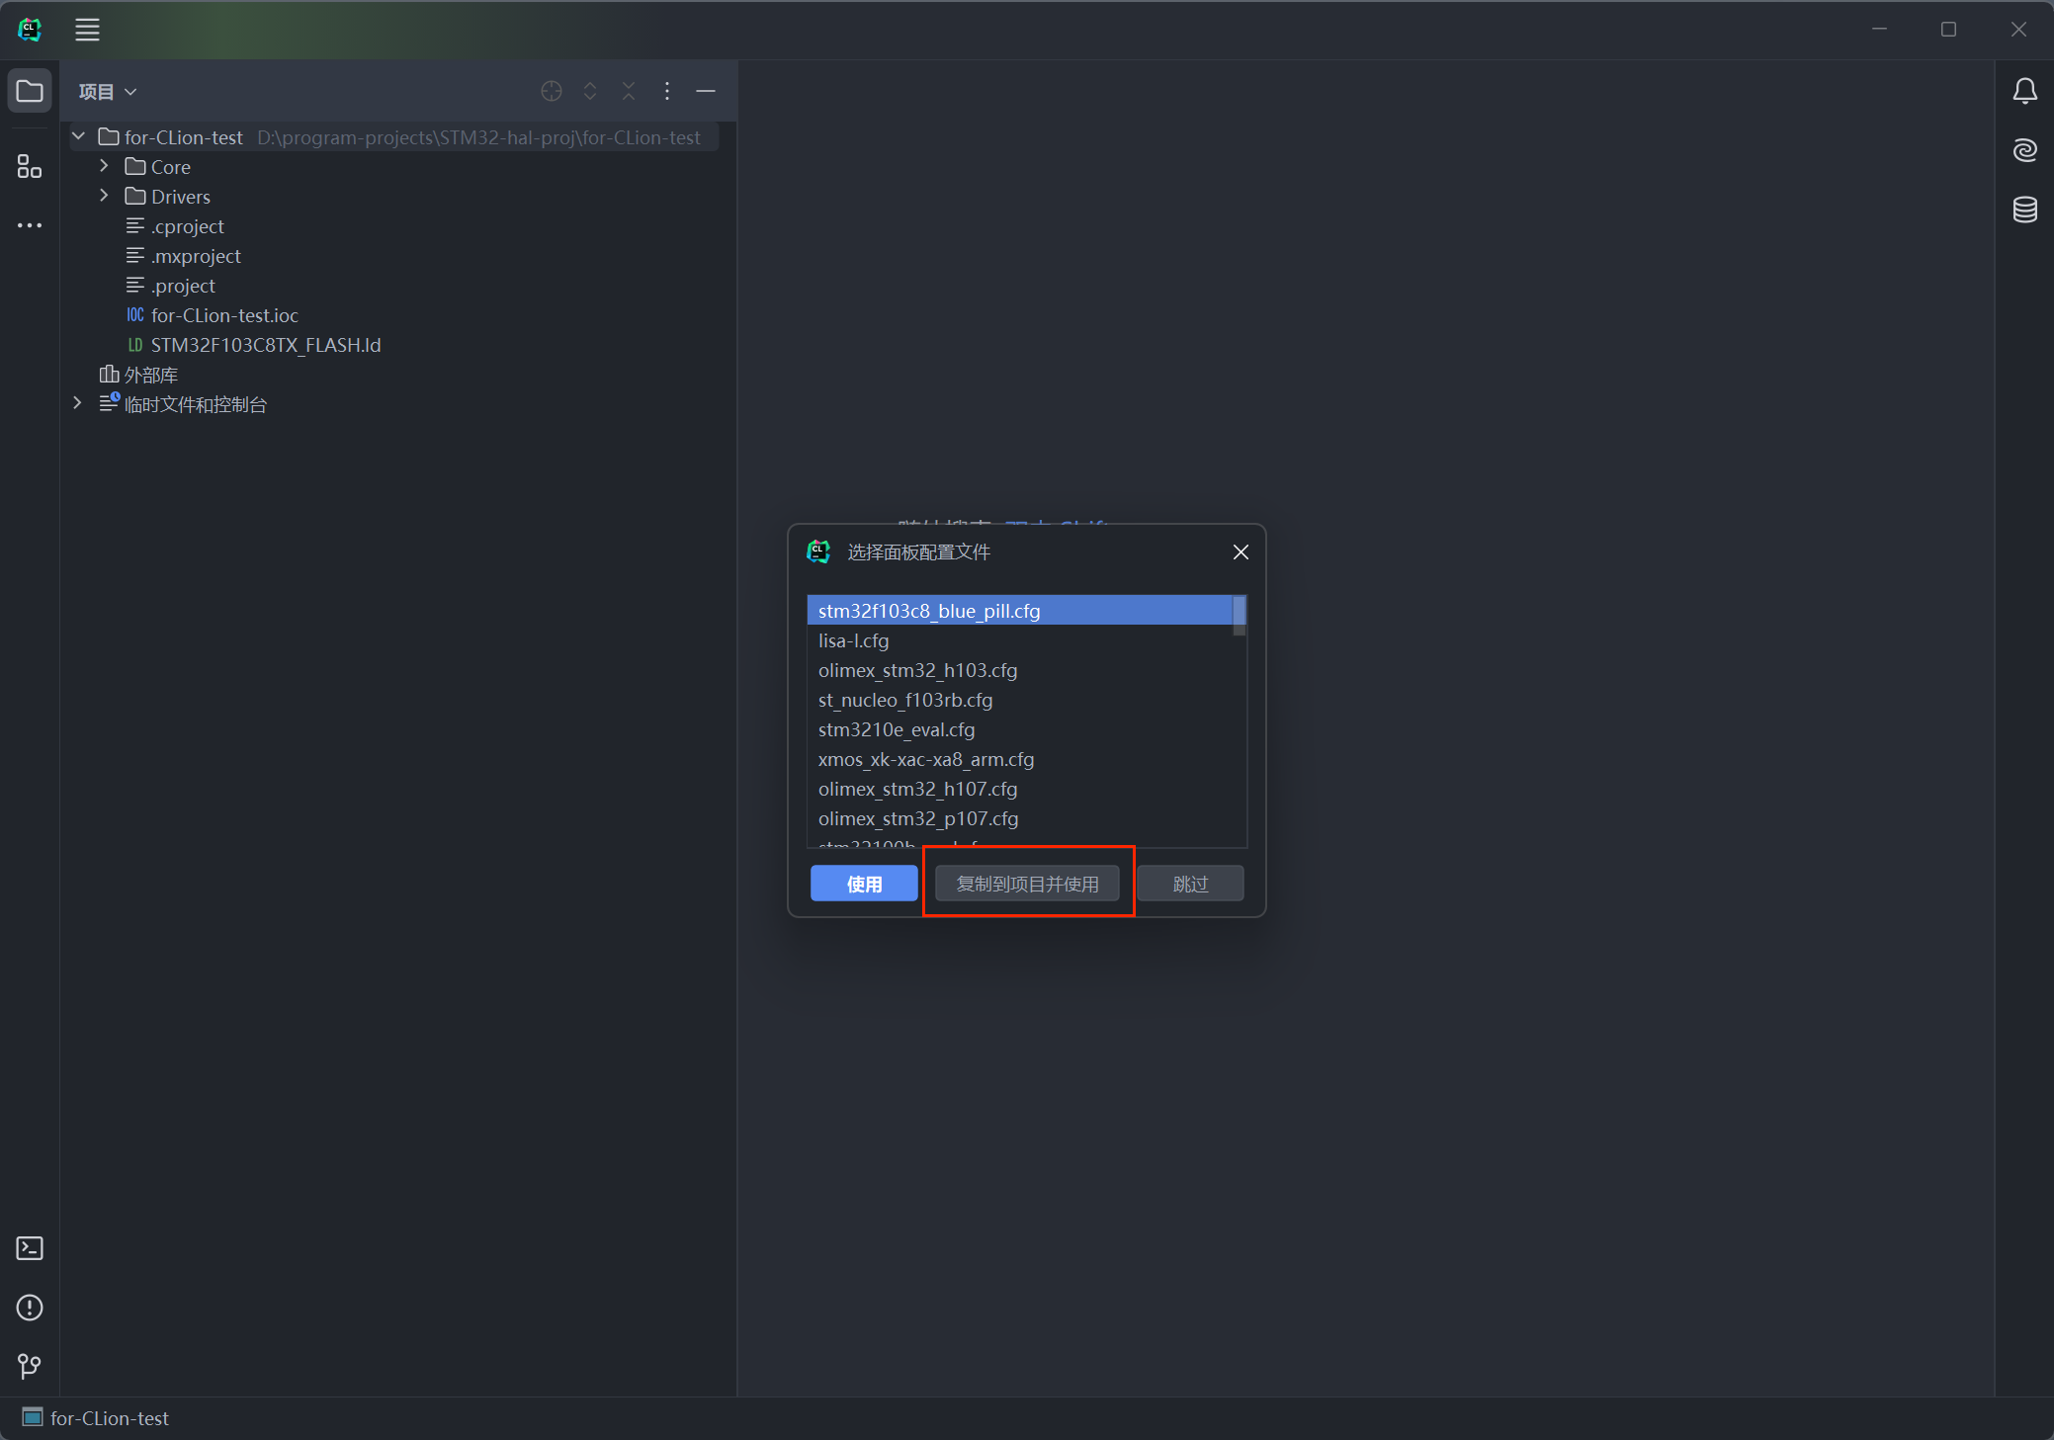Select stm32f103c8_blue_pill.cfg in list
The height and width of the screenshot is (1440, 2054).
(1019, 611)
